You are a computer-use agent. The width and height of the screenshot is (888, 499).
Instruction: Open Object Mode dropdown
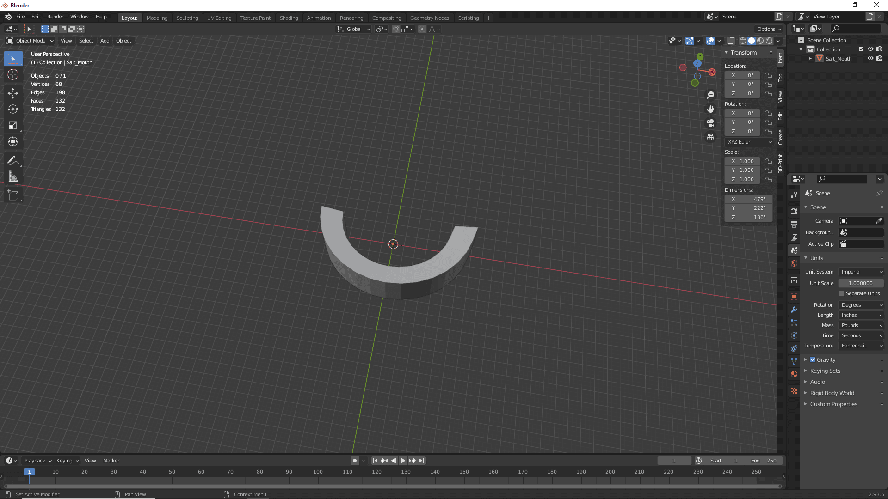(x=30, y=41)
